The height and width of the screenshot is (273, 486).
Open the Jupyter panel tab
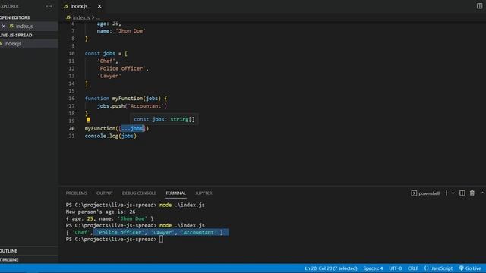tap(204, 193)
